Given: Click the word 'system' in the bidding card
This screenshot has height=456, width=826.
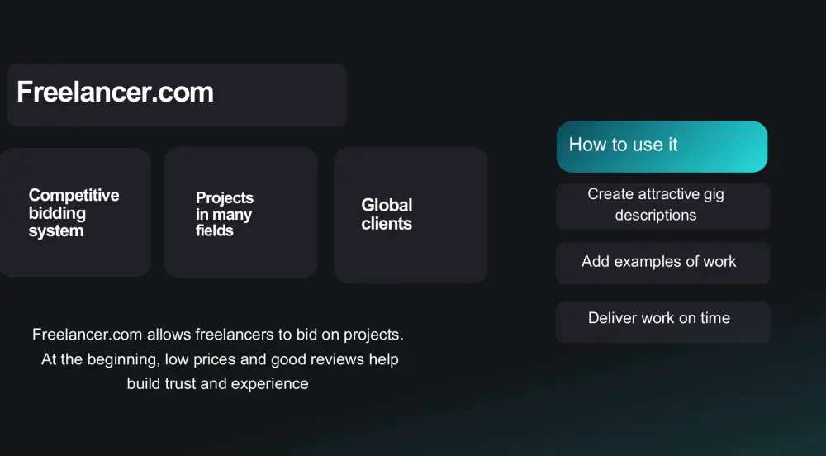Looking at the screenshot, I should click(x=55, y=231).
